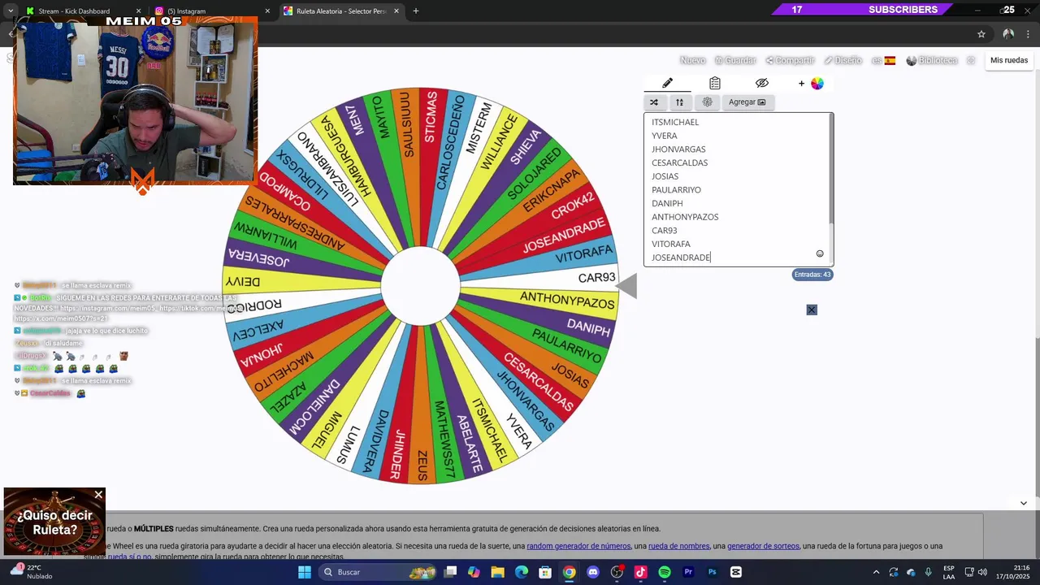Screen dimensions: 1040x585
Task: Open Task View on the taskbar
Action: click(451, 572)
